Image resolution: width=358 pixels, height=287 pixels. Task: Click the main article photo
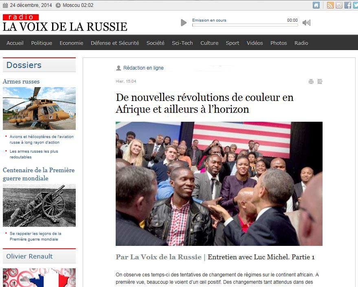(x=219, y=184)
